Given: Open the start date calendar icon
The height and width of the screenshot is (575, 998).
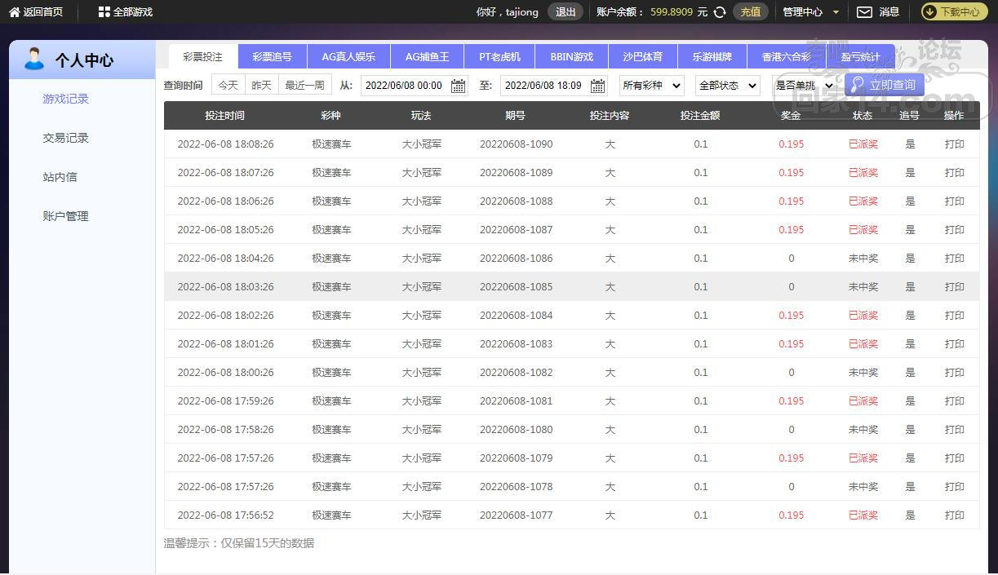Looking at the screenshot, I should pos(459,86).
